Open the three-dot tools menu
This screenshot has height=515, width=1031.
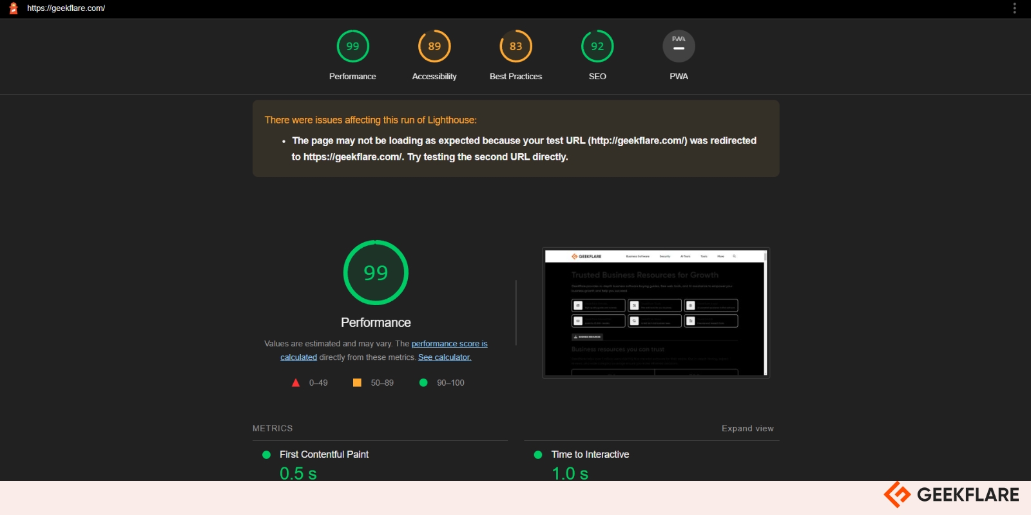pos(1014,8)
